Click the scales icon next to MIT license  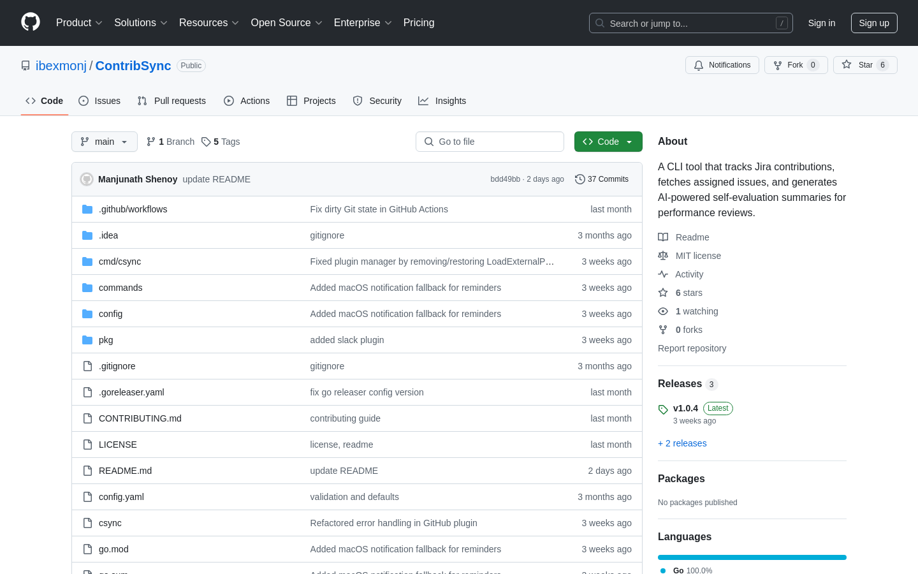(663, 256)
